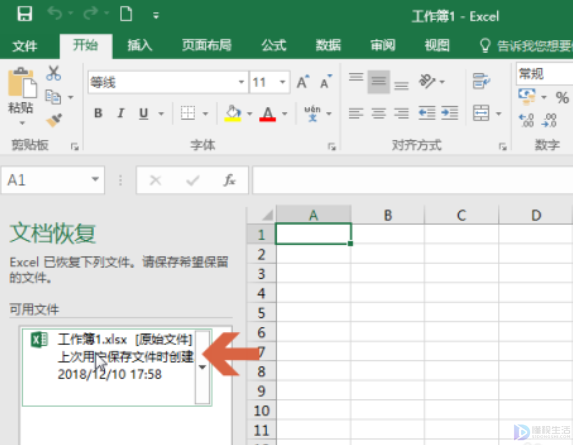Toggle Bold formatting
This screenshot has height=445, width=573.
click(x=98, y=113)
